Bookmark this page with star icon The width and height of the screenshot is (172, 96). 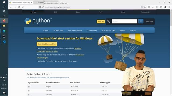(x=145, y=7)
